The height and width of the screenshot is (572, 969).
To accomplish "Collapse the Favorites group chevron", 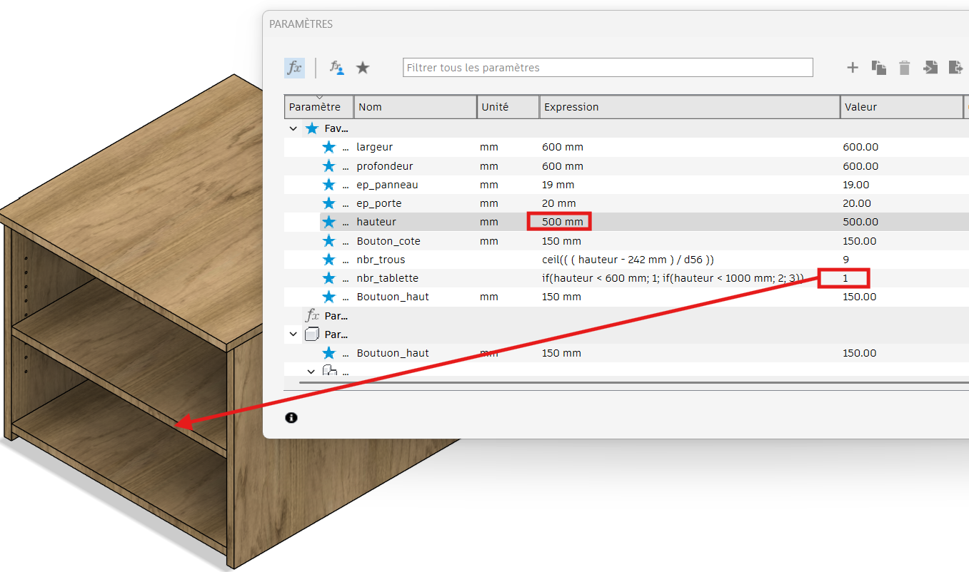I will (x=293, y=129).
